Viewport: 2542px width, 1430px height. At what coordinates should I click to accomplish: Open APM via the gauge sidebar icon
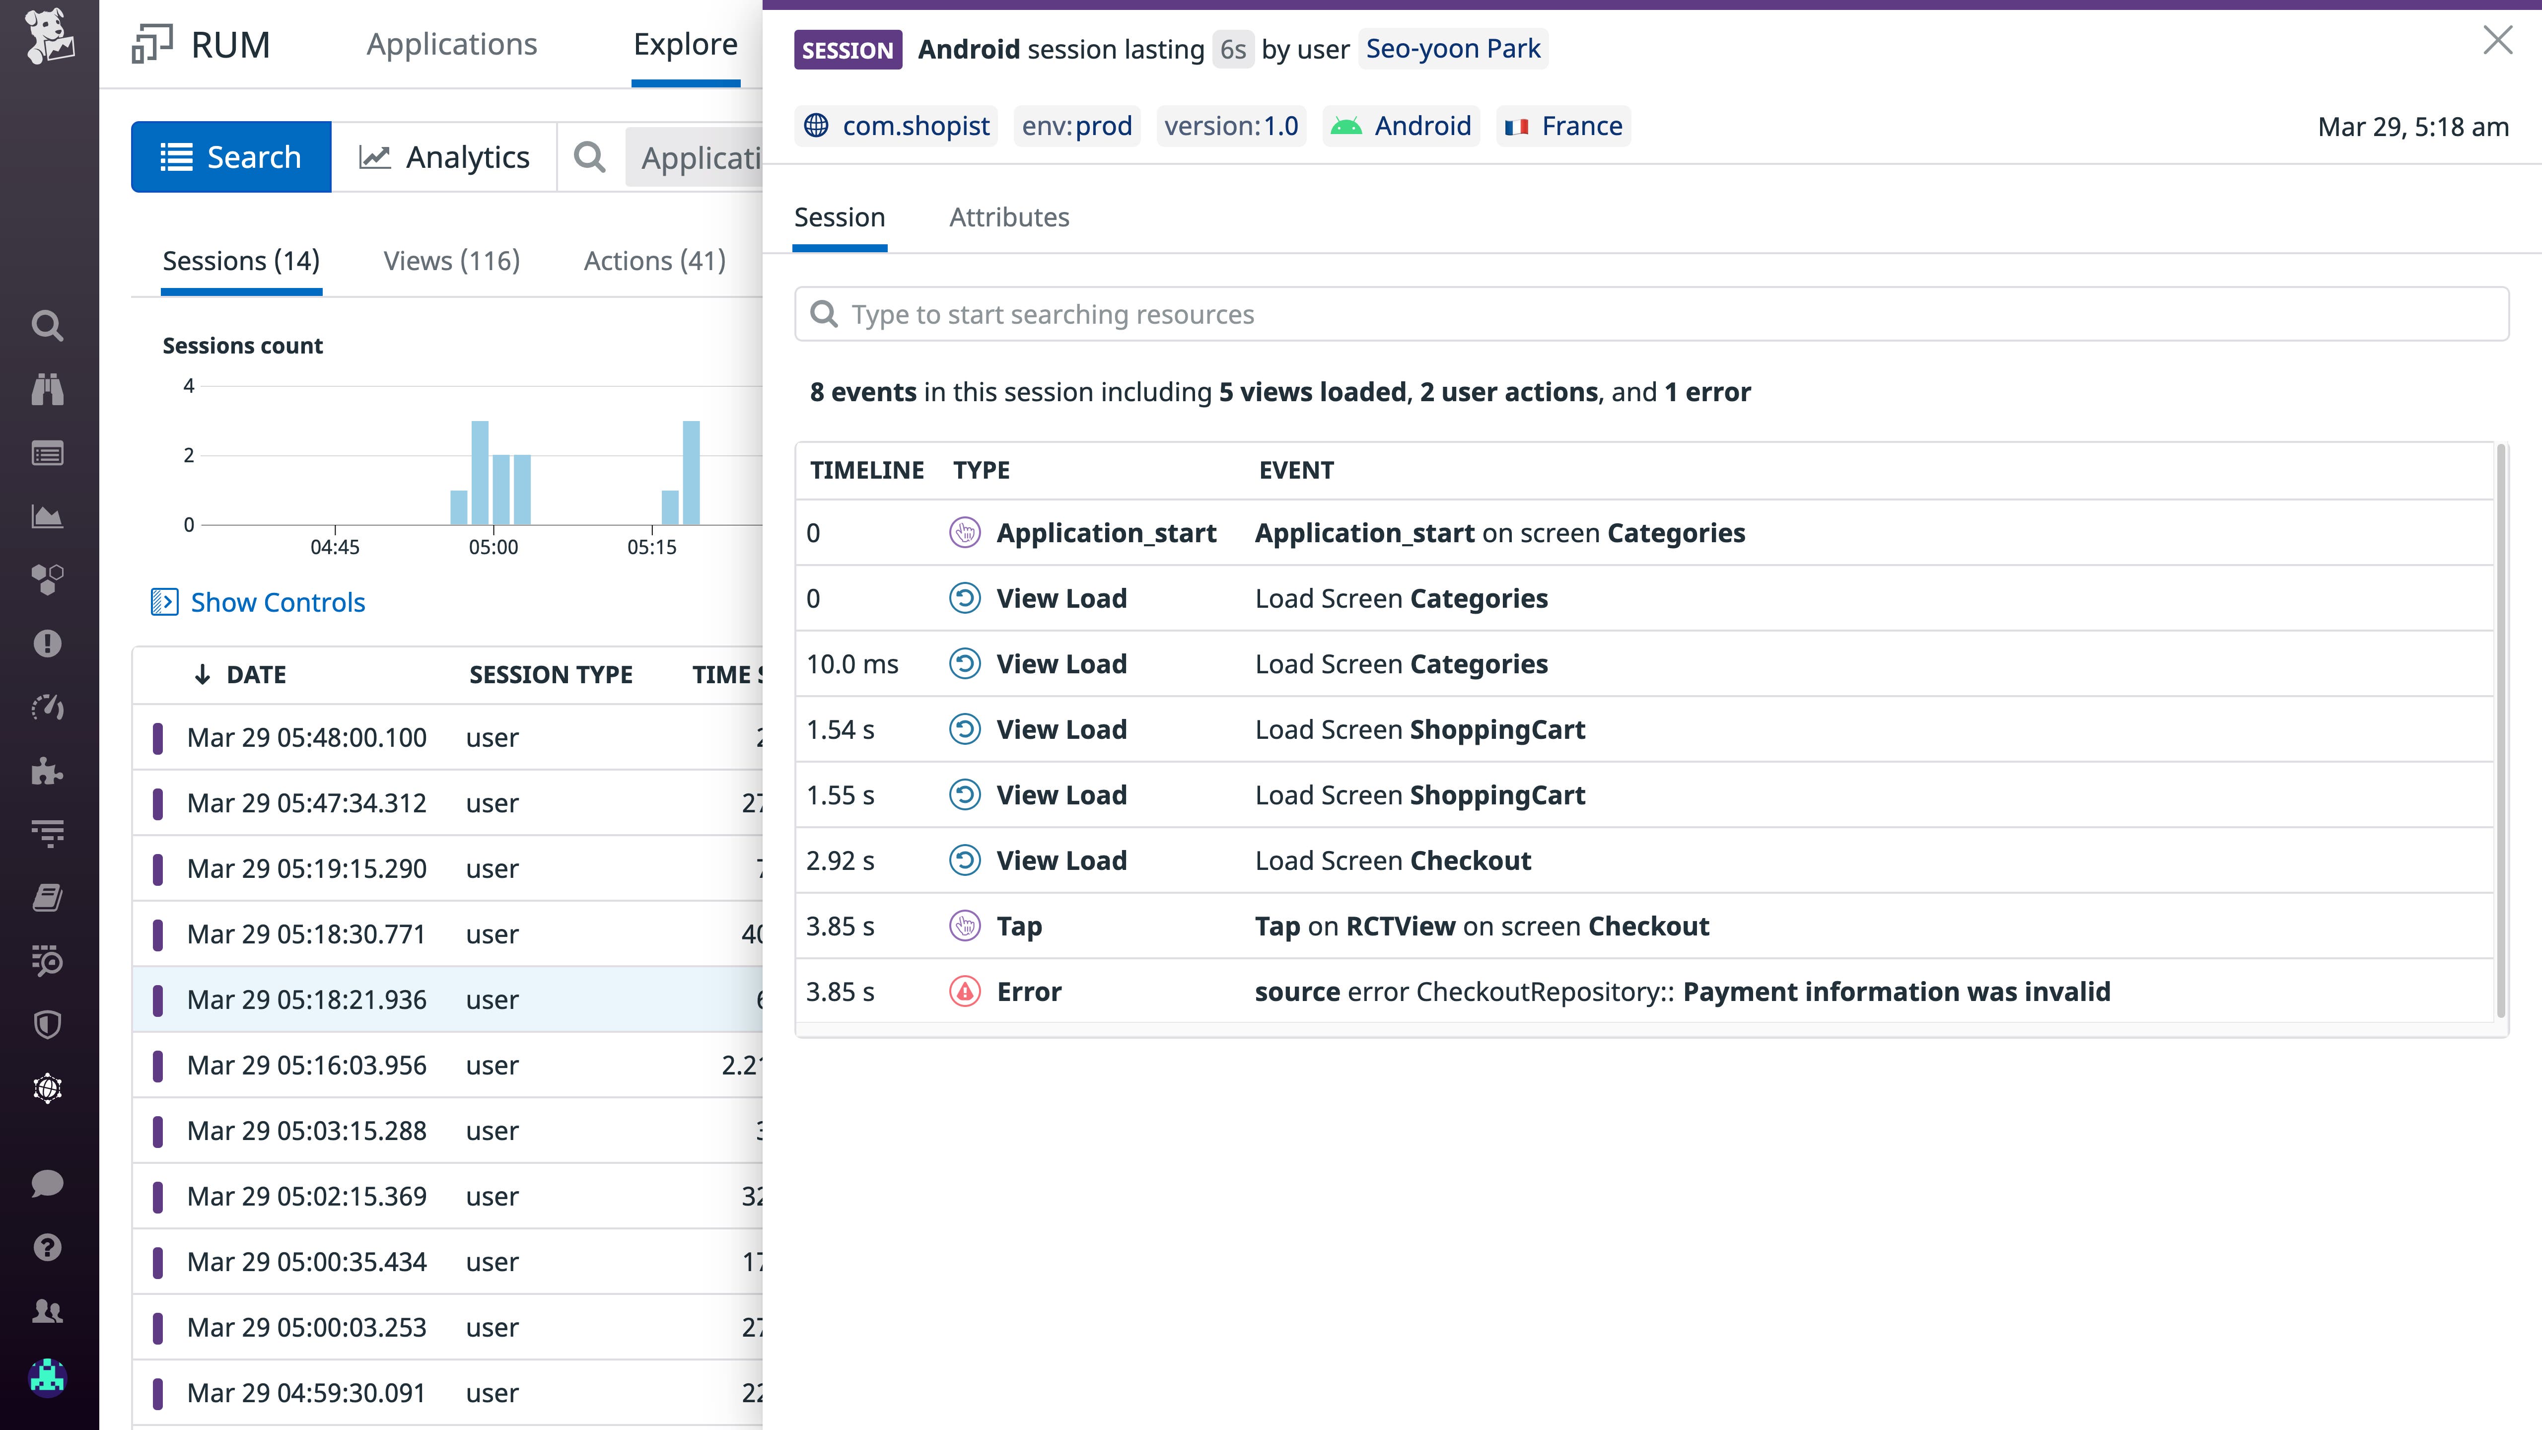(x=47, y=708)
